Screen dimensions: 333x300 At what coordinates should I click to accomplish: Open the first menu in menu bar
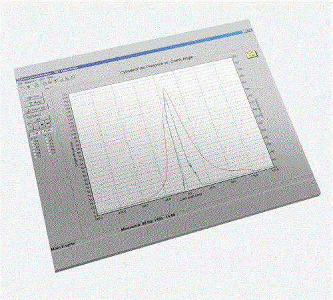tap(19, 83)
